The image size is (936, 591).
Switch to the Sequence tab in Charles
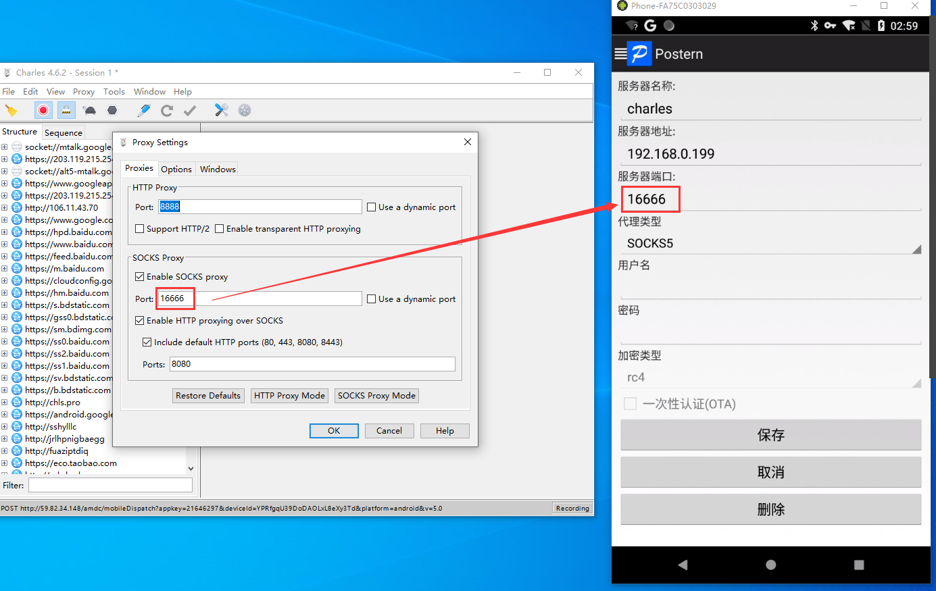point(64,132)
